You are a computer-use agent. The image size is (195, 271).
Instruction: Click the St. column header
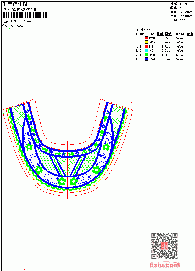153,34
